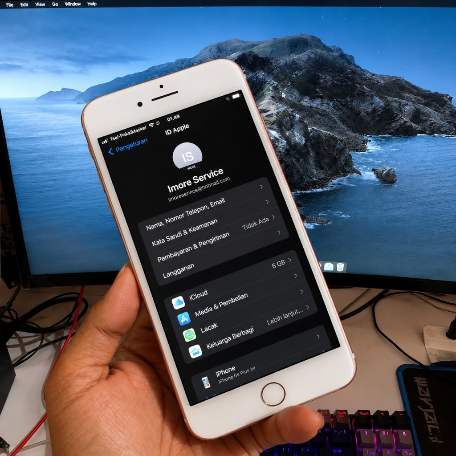Click the dock icon left of Trash
456x456 pixels.
click(329, 266)
